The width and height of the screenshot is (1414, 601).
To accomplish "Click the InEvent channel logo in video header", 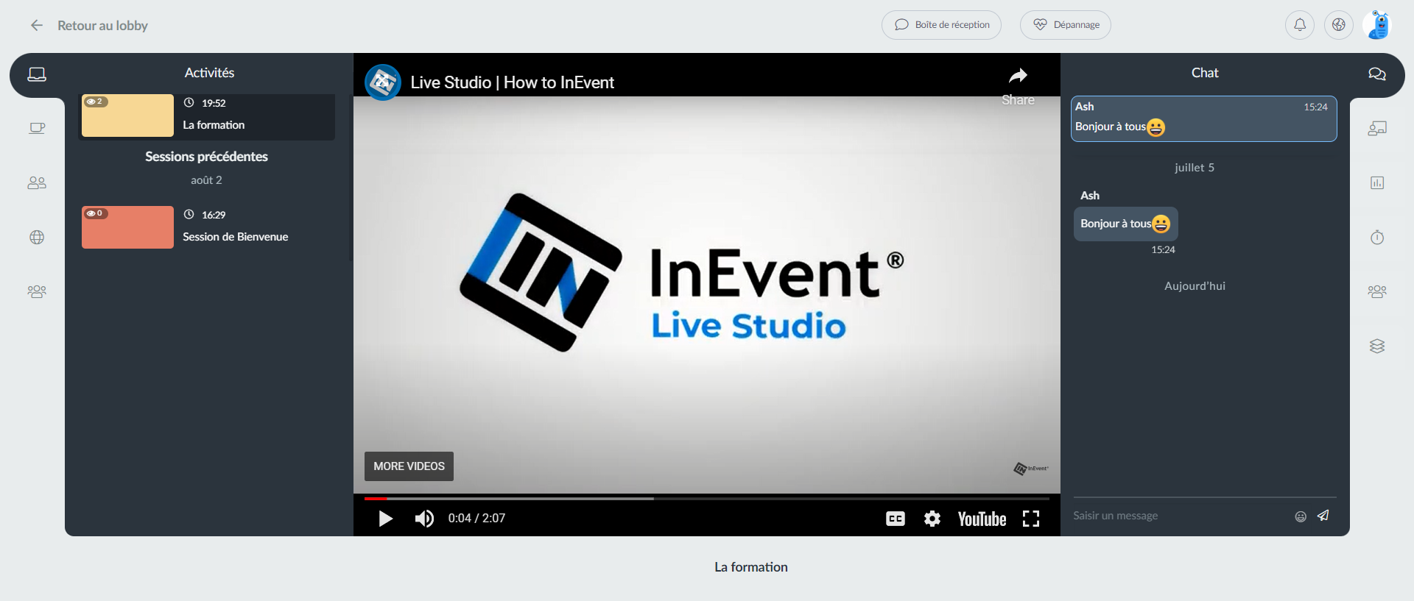I will [x=383, y=82].
